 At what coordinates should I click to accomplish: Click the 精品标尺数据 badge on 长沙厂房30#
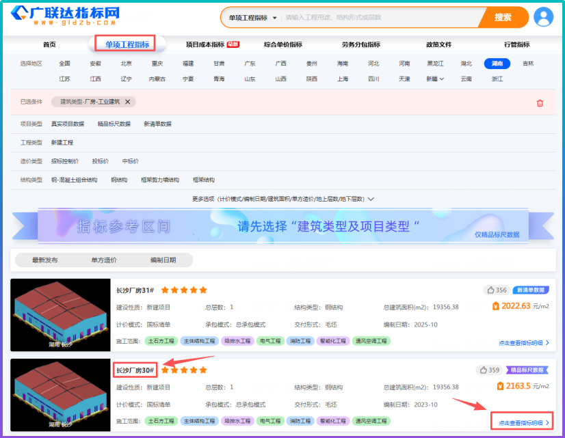pos(527,370)
